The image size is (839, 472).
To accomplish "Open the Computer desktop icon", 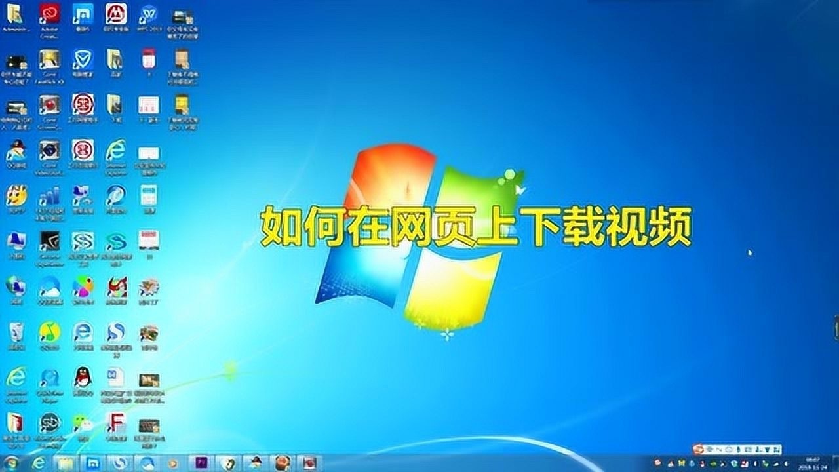I will (16, 245).
